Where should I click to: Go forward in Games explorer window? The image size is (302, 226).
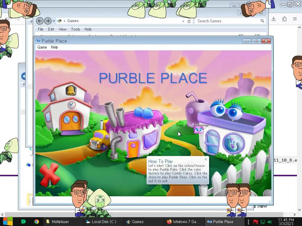tap(48, 21)
